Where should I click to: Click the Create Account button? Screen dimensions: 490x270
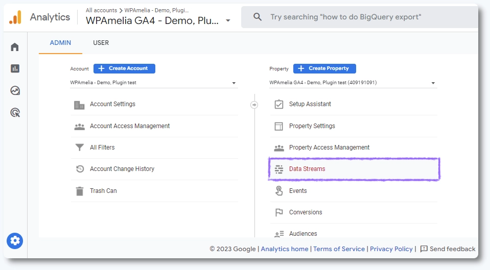tap(124, 68)
